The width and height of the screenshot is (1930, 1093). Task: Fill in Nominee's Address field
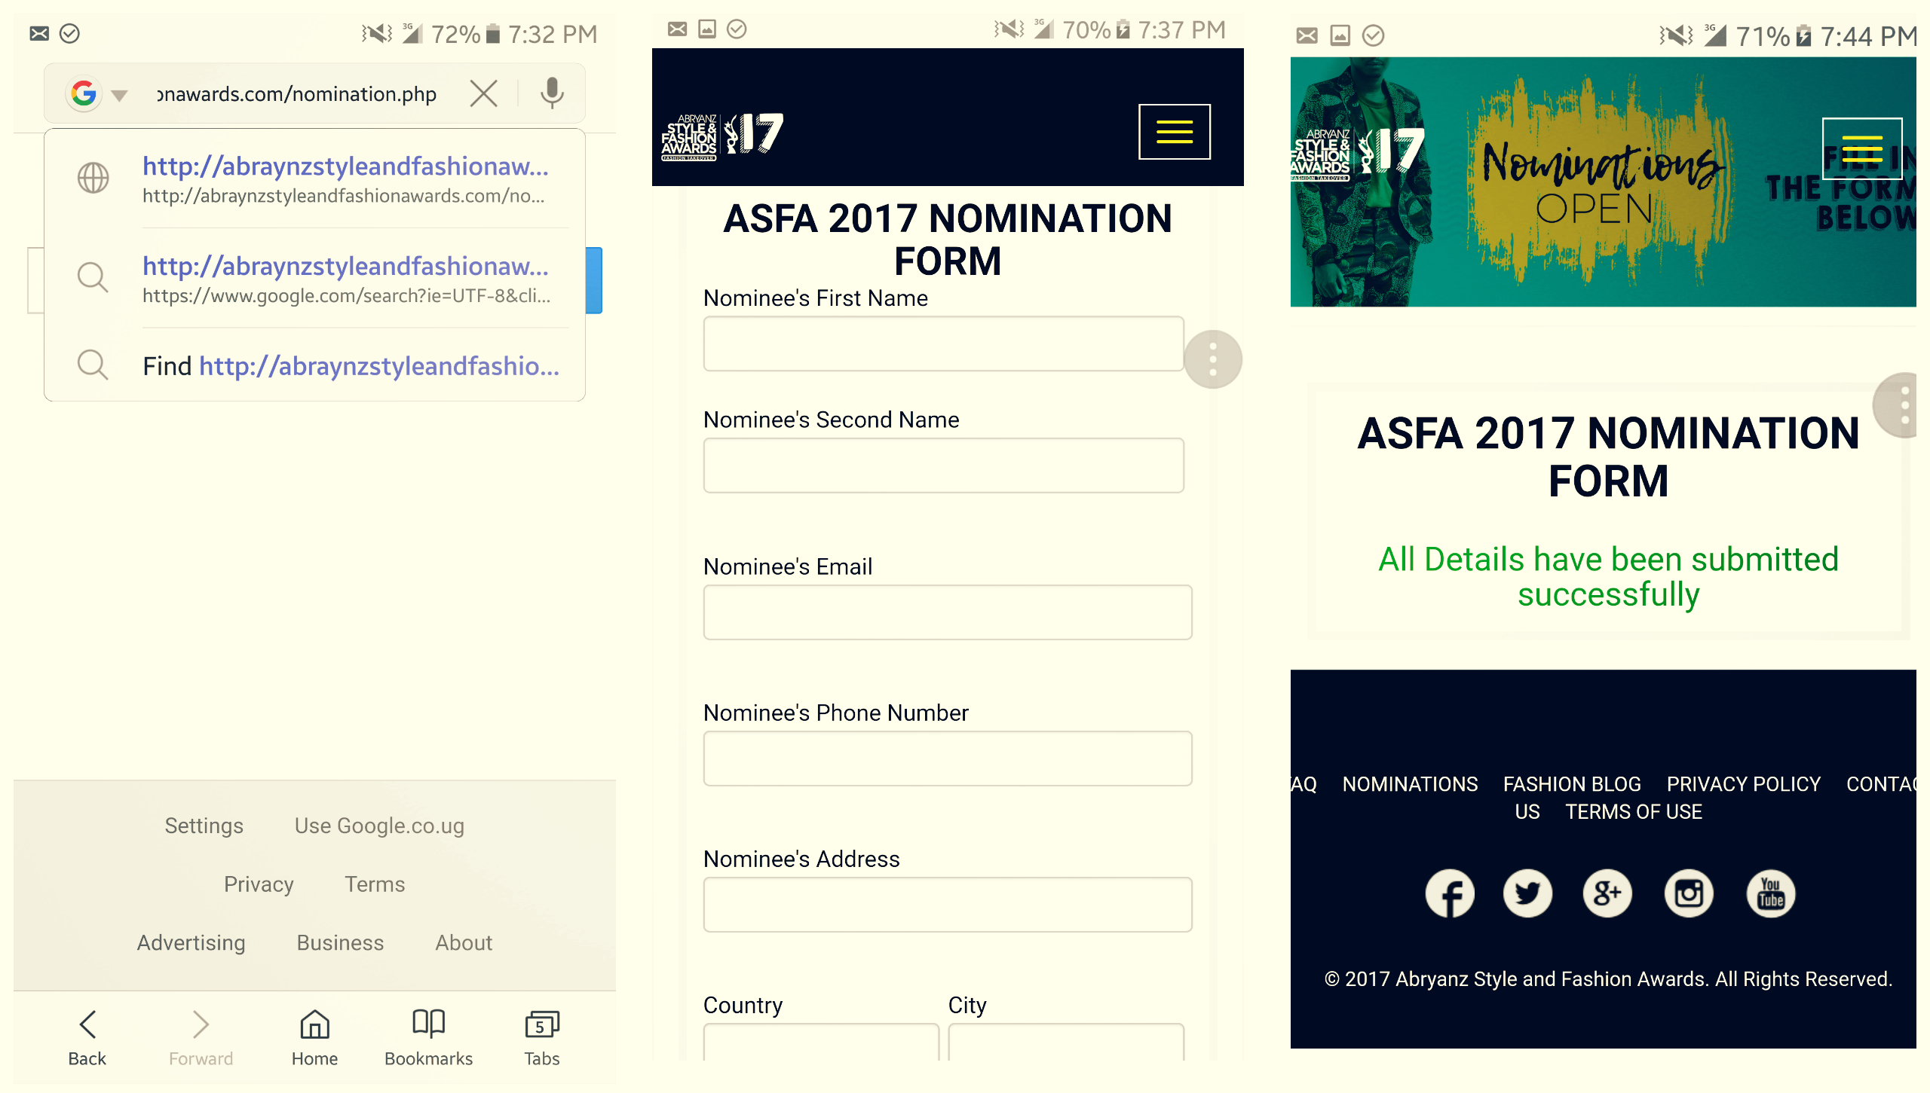click(948, 905)
